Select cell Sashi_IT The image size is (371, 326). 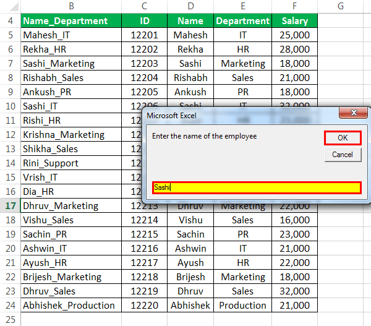[71, 106]
